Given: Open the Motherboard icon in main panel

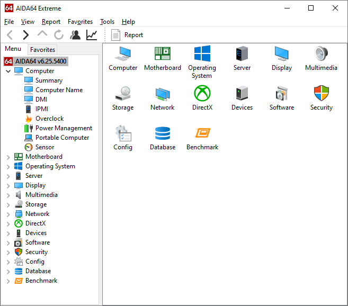Looking at the screenshot, I should pyautogui.click(x=163, y=54).
